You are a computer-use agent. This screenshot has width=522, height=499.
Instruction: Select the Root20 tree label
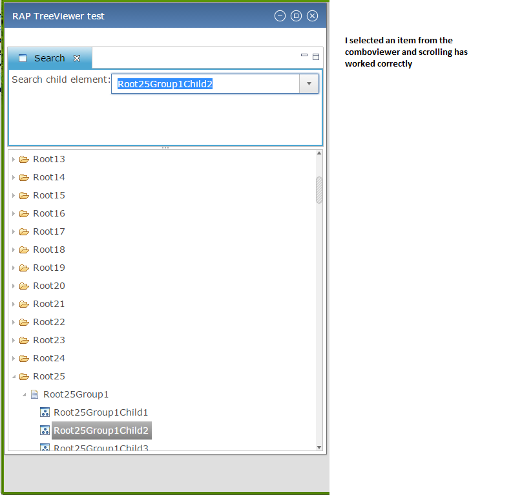pyautogui.click(x=49, y=286)
